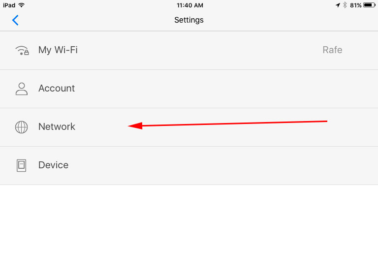
Task: Click the Bluetooth icon in status bar
Action: tap(345, 5)
